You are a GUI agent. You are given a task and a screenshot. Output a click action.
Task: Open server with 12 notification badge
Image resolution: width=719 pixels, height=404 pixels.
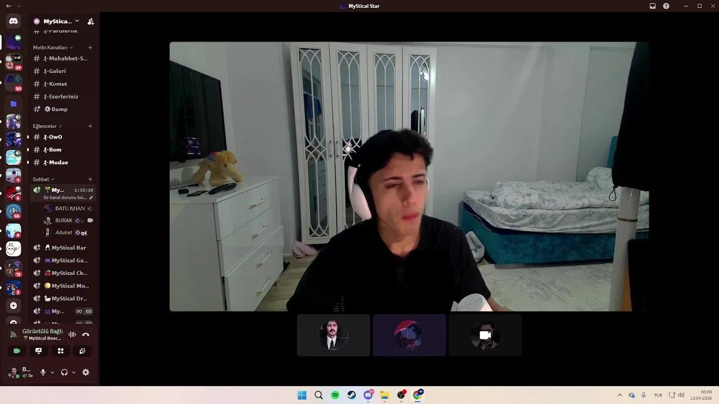click(x=13, y=269)
